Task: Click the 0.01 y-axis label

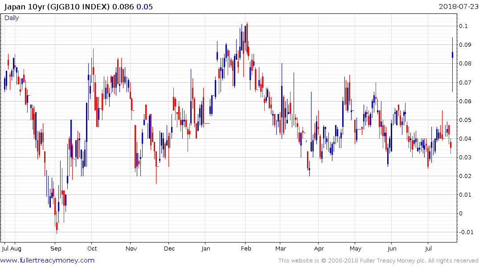Action: 465,194
